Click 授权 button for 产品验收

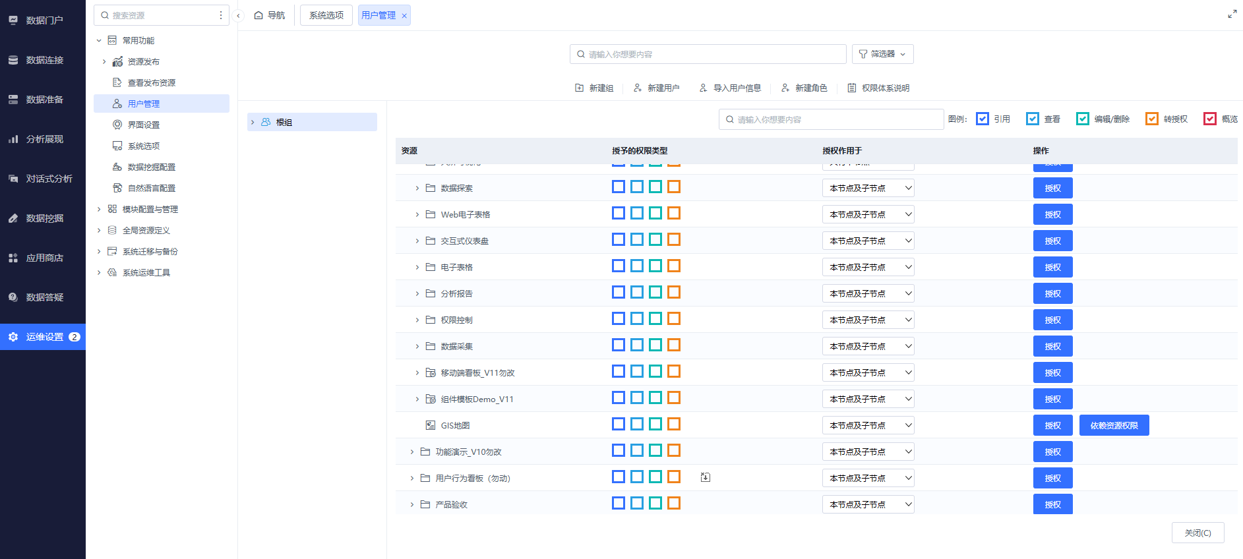pyautogui.click(x=1053, y=504)
